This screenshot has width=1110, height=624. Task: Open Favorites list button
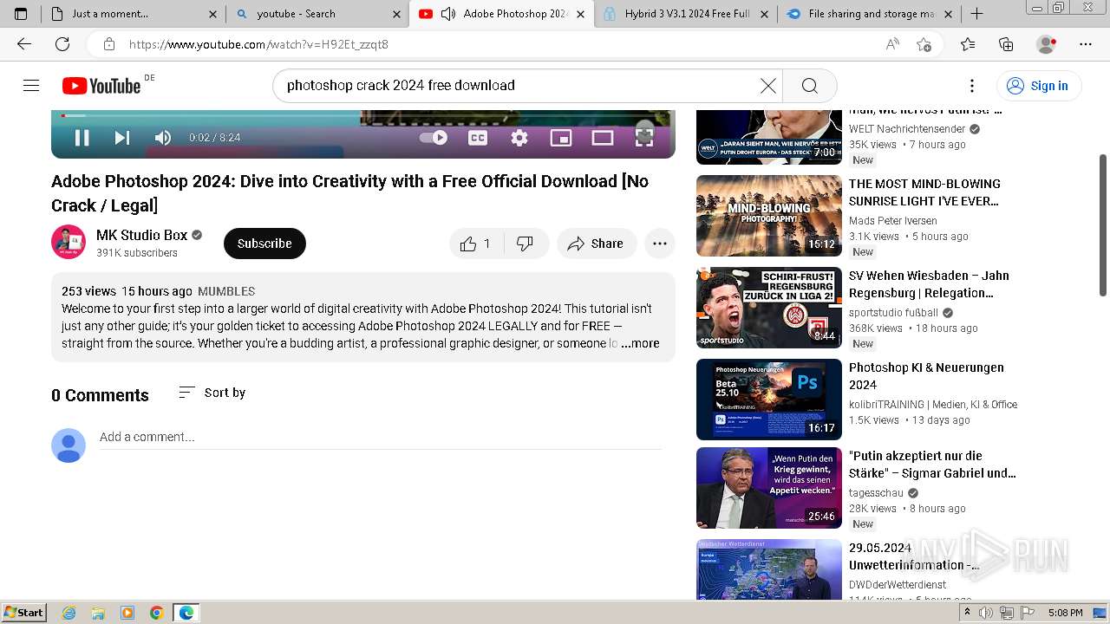click(968, 44)
